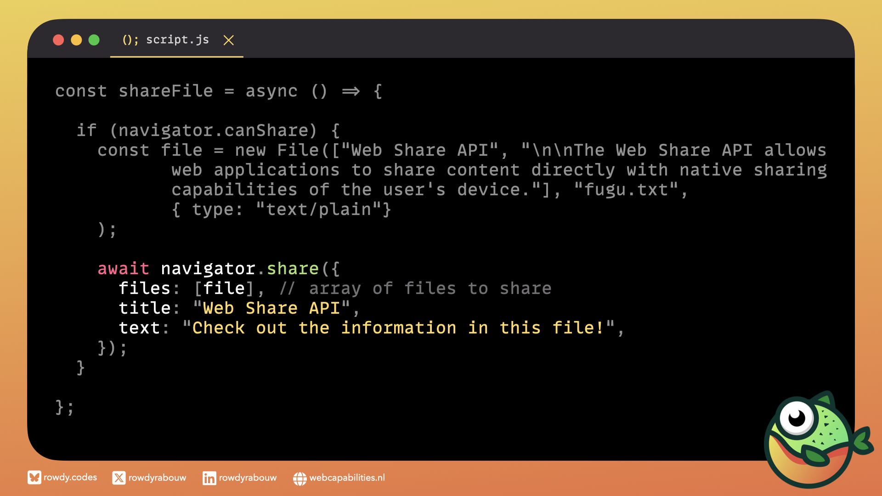
Task: Open the rowdy.codes link
Action: (x=70, y=478)
